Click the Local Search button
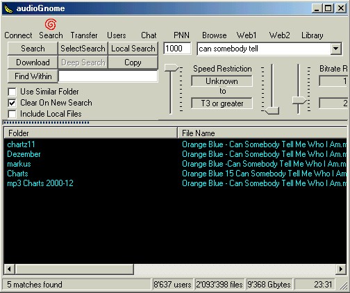The height and width of the screenshot is (293, 350). click(x=133, y=49)
